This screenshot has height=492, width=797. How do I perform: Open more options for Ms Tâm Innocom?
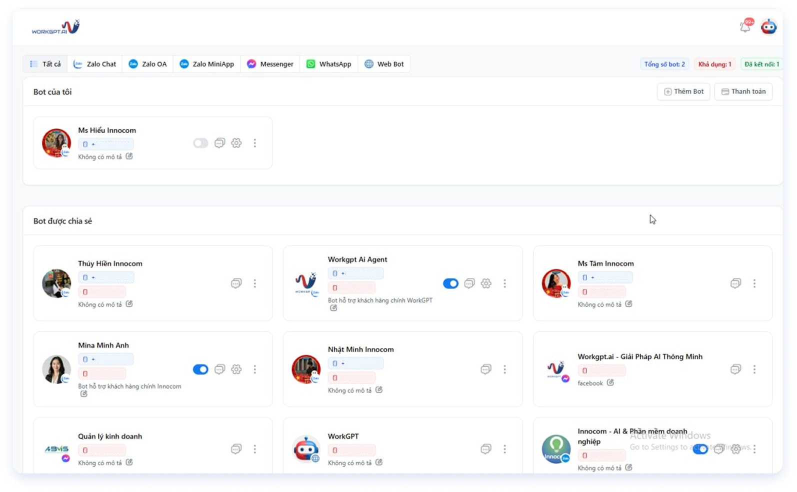[754, 283]
